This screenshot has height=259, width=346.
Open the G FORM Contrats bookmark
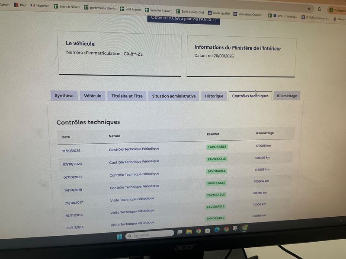point(315,18)
